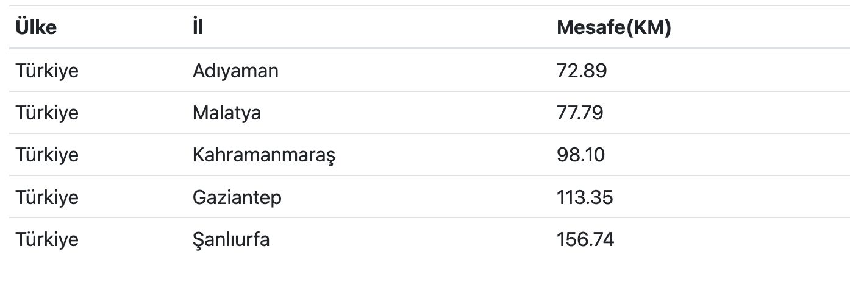Viewport: 850px width, 296px height.
Task: Click the thick divider under the table header
Action: pos(424,49)
